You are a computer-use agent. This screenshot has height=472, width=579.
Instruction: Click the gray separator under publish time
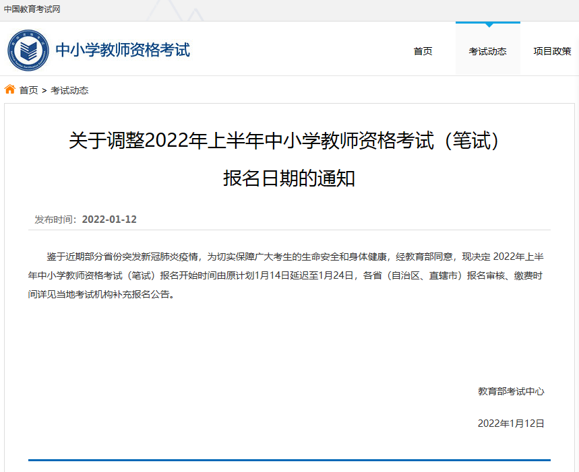click(x=288, y=230)
